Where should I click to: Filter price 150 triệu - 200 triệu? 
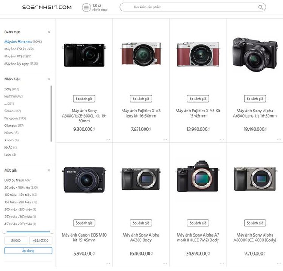click(21, 202)
